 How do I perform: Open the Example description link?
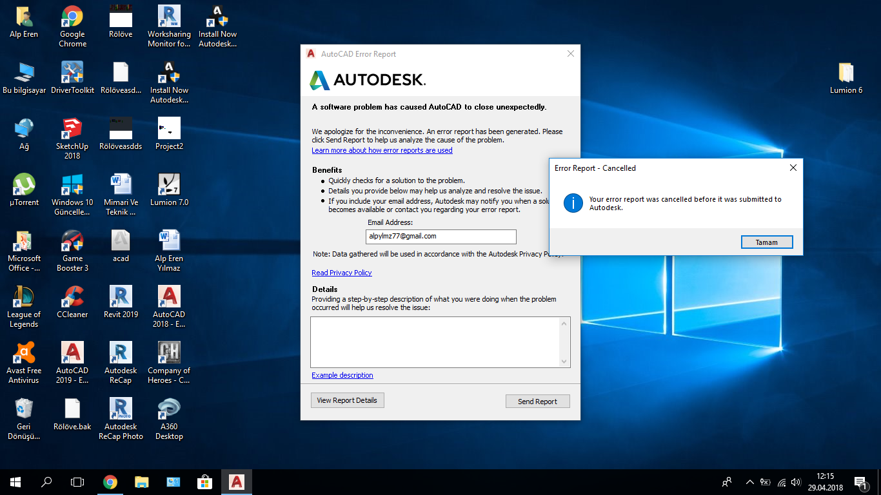point(342,375)
